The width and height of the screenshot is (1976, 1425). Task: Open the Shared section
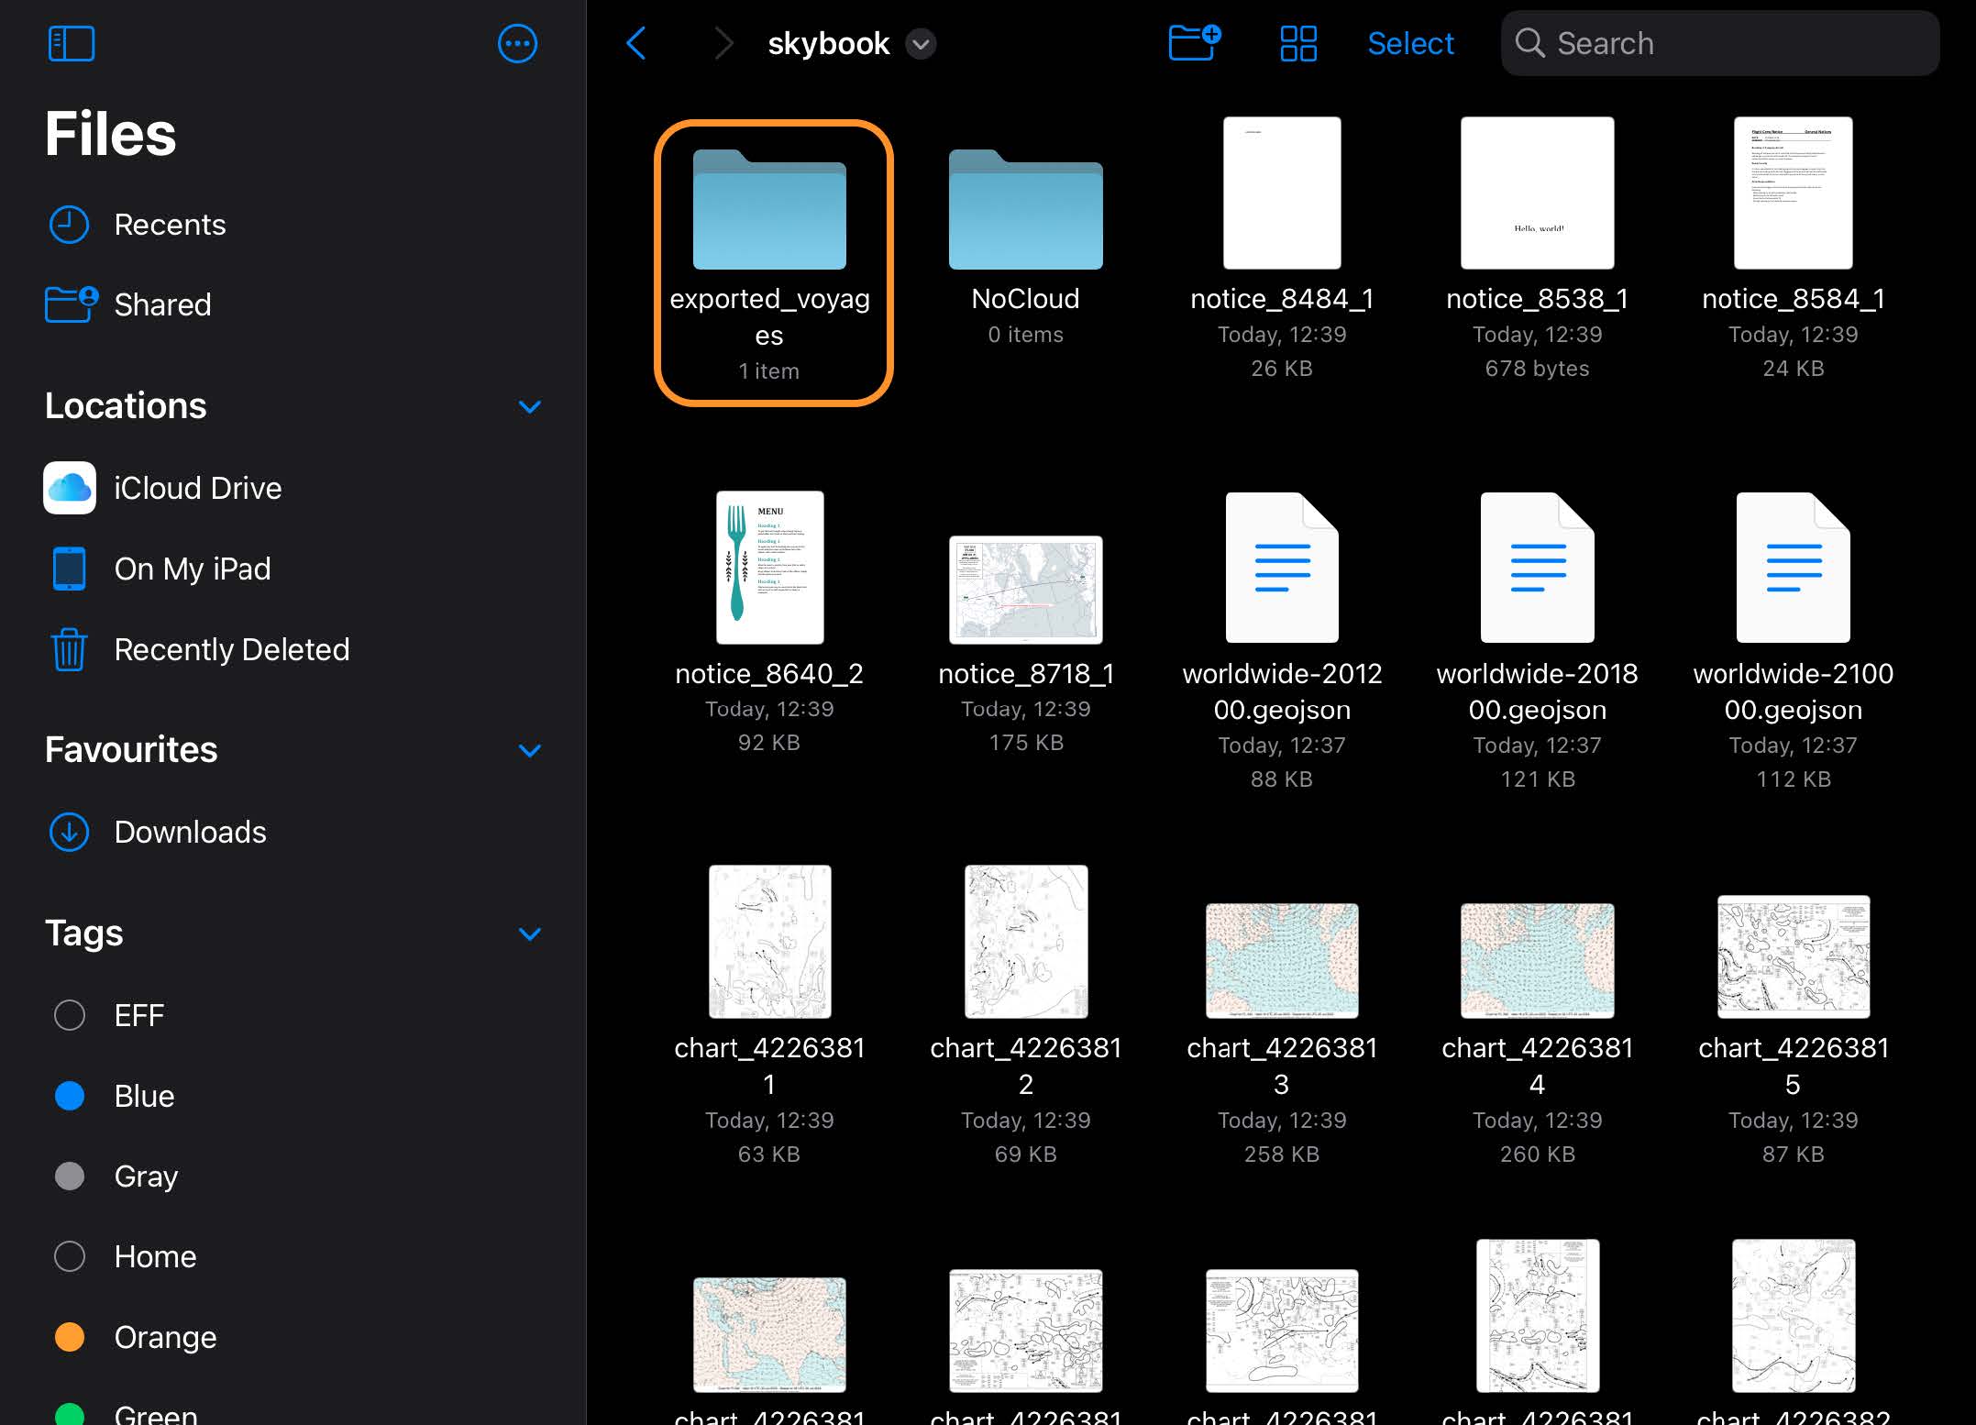click(x=162, y=304)
